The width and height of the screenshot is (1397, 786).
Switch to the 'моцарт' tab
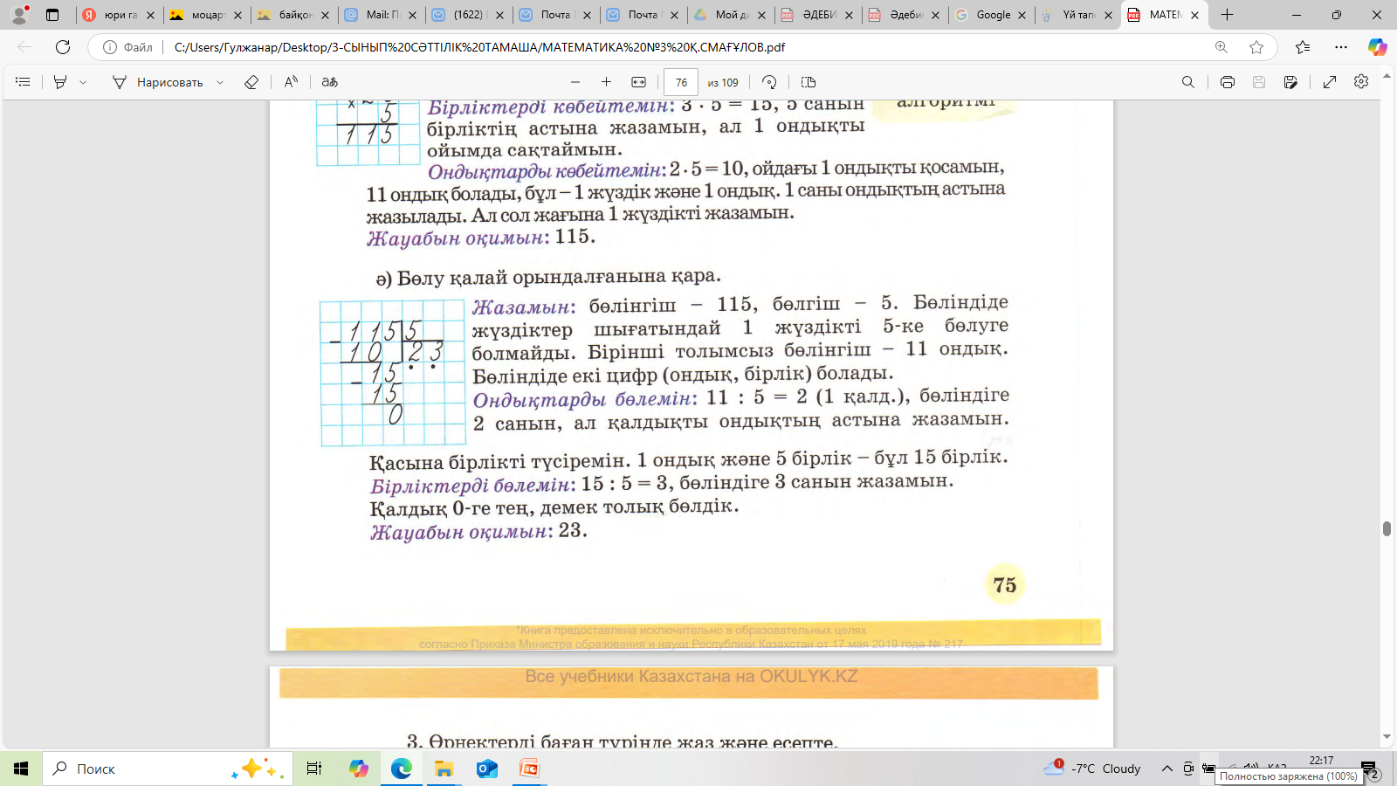point(206,15)
